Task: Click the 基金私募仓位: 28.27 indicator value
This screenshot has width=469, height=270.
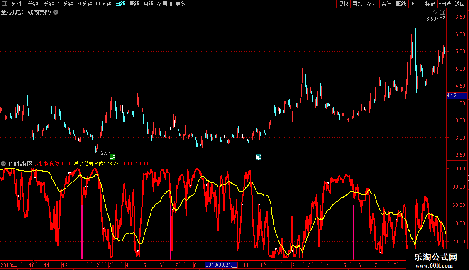Action: (96, 164)
